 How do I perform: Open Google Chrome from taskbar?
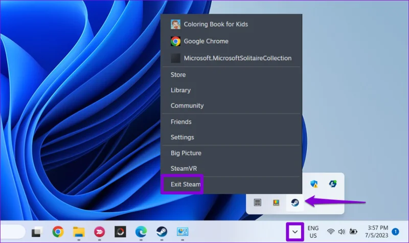click(x=58, y=232)
